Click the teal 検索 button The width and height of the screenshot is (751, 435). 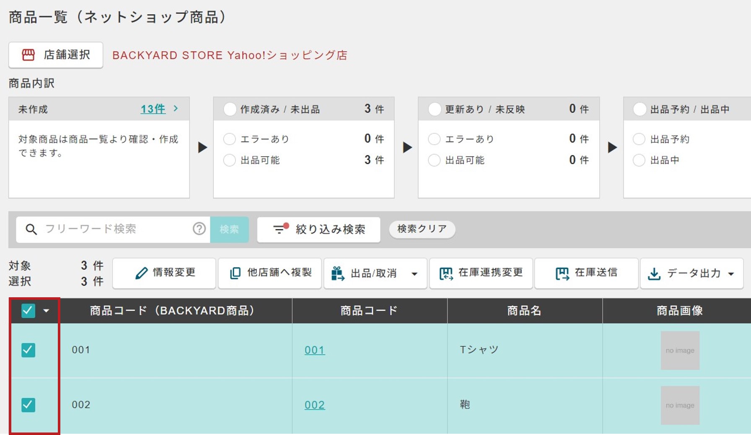[x=229, y=229]
